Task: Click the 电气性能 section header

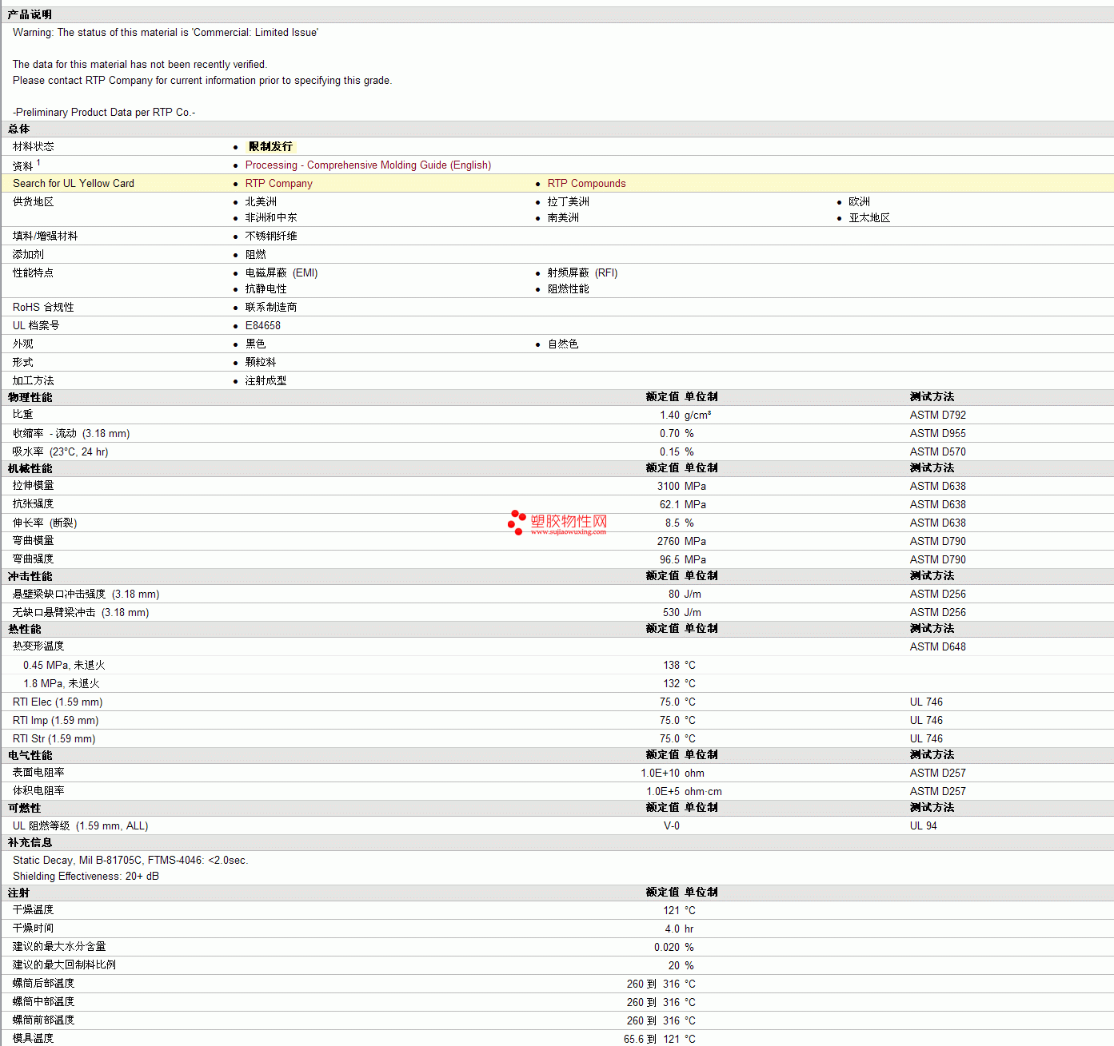Action: (x=30, y=756)
